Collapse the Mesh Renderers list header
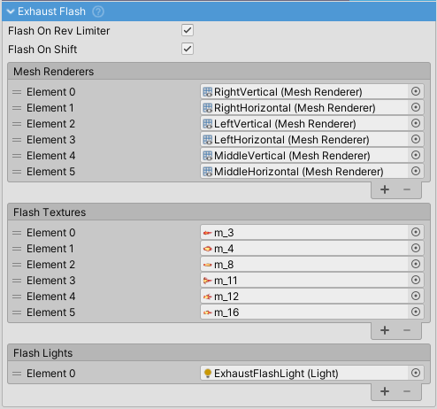Viewport: 437px width, 409px height. 218,71
